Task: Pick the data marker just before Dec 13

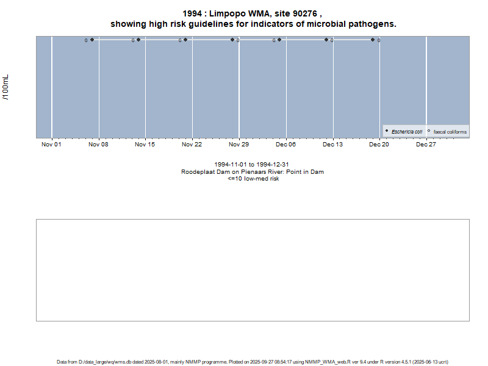Action: pos(326,40)
